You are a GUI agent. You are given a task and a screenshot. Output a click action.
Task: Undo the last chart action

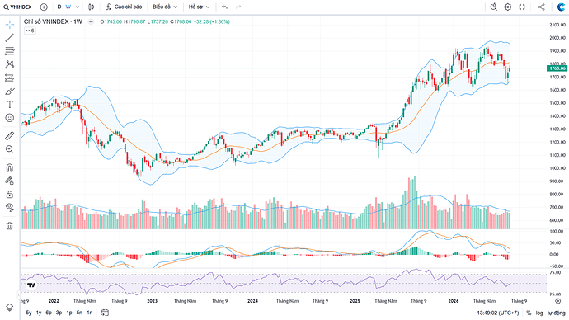click(x=224, y=7)
